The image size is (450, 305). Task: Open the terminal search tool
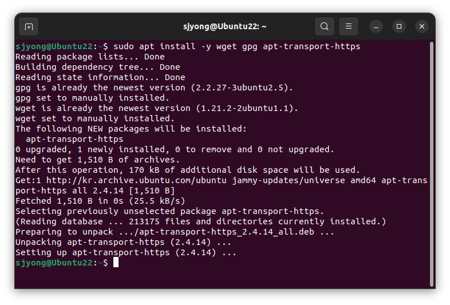pyautogui.click(x=324, y=26)
